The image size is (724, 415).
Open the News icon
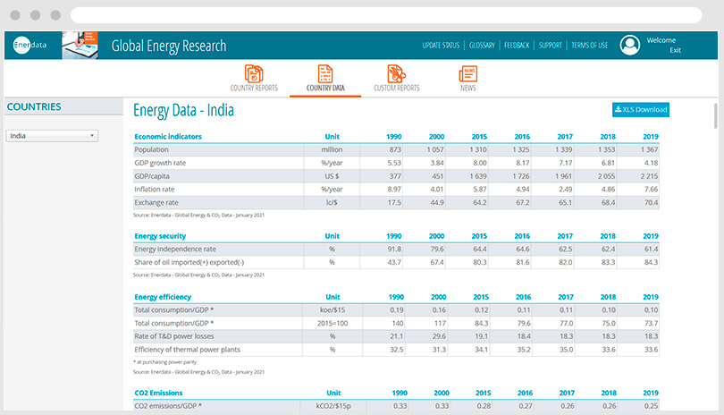click(468, 73)
